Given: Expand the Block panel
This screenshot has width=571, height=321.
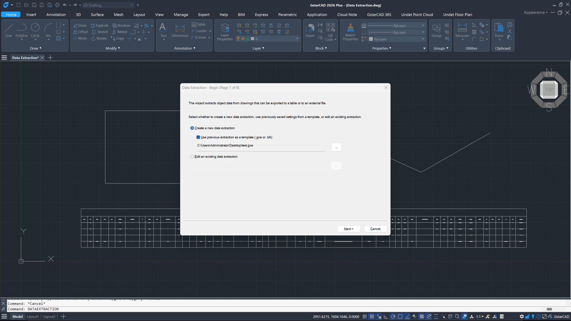Looking at the screenshot, I should point(321,48).
